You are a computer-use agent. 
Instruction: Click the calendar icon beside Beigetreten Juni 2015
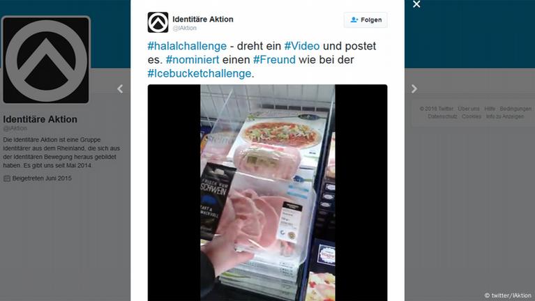7,178
